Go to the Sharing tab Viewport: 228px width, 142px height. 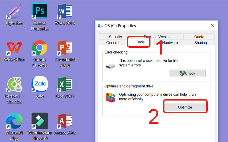click(x=200, y=43)
